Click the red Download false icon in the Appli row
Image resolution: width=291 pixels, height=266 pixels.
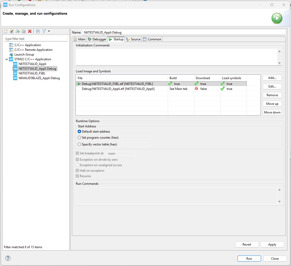[196, 89]
